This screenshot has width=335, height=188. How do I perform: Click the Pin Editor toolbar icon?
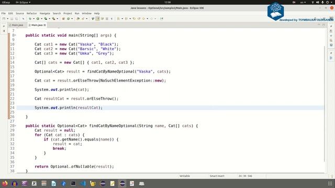point(162,19)
